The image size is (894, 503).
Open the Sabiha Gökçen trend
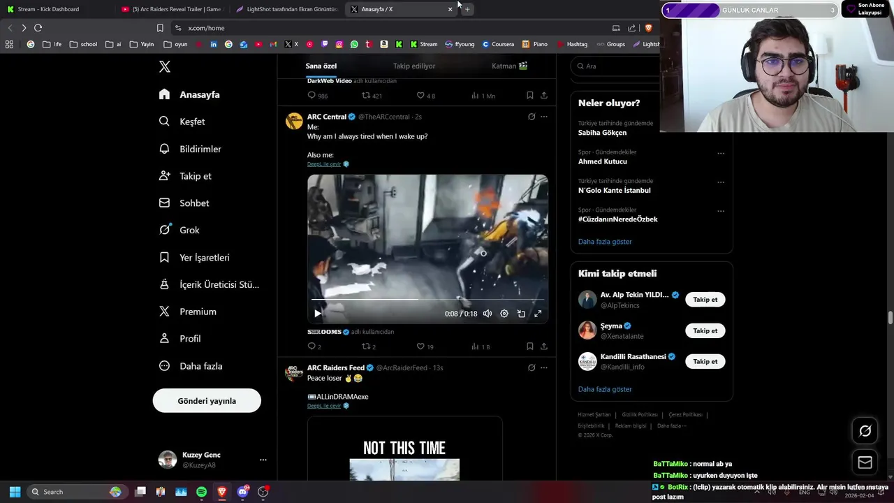click(x=602, y=133)
